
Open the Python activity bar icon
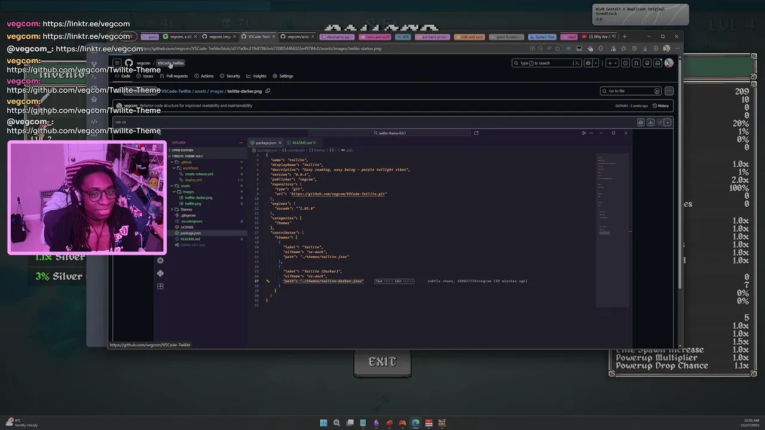160,274
